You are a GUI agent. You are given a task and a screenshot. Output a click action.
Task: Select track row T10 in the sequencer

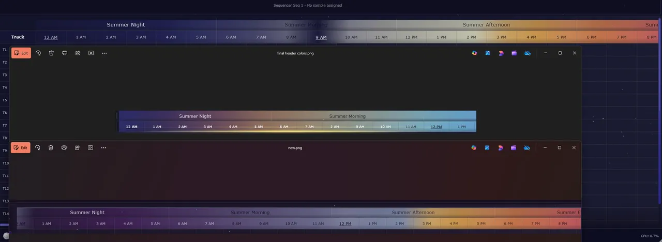5,163
